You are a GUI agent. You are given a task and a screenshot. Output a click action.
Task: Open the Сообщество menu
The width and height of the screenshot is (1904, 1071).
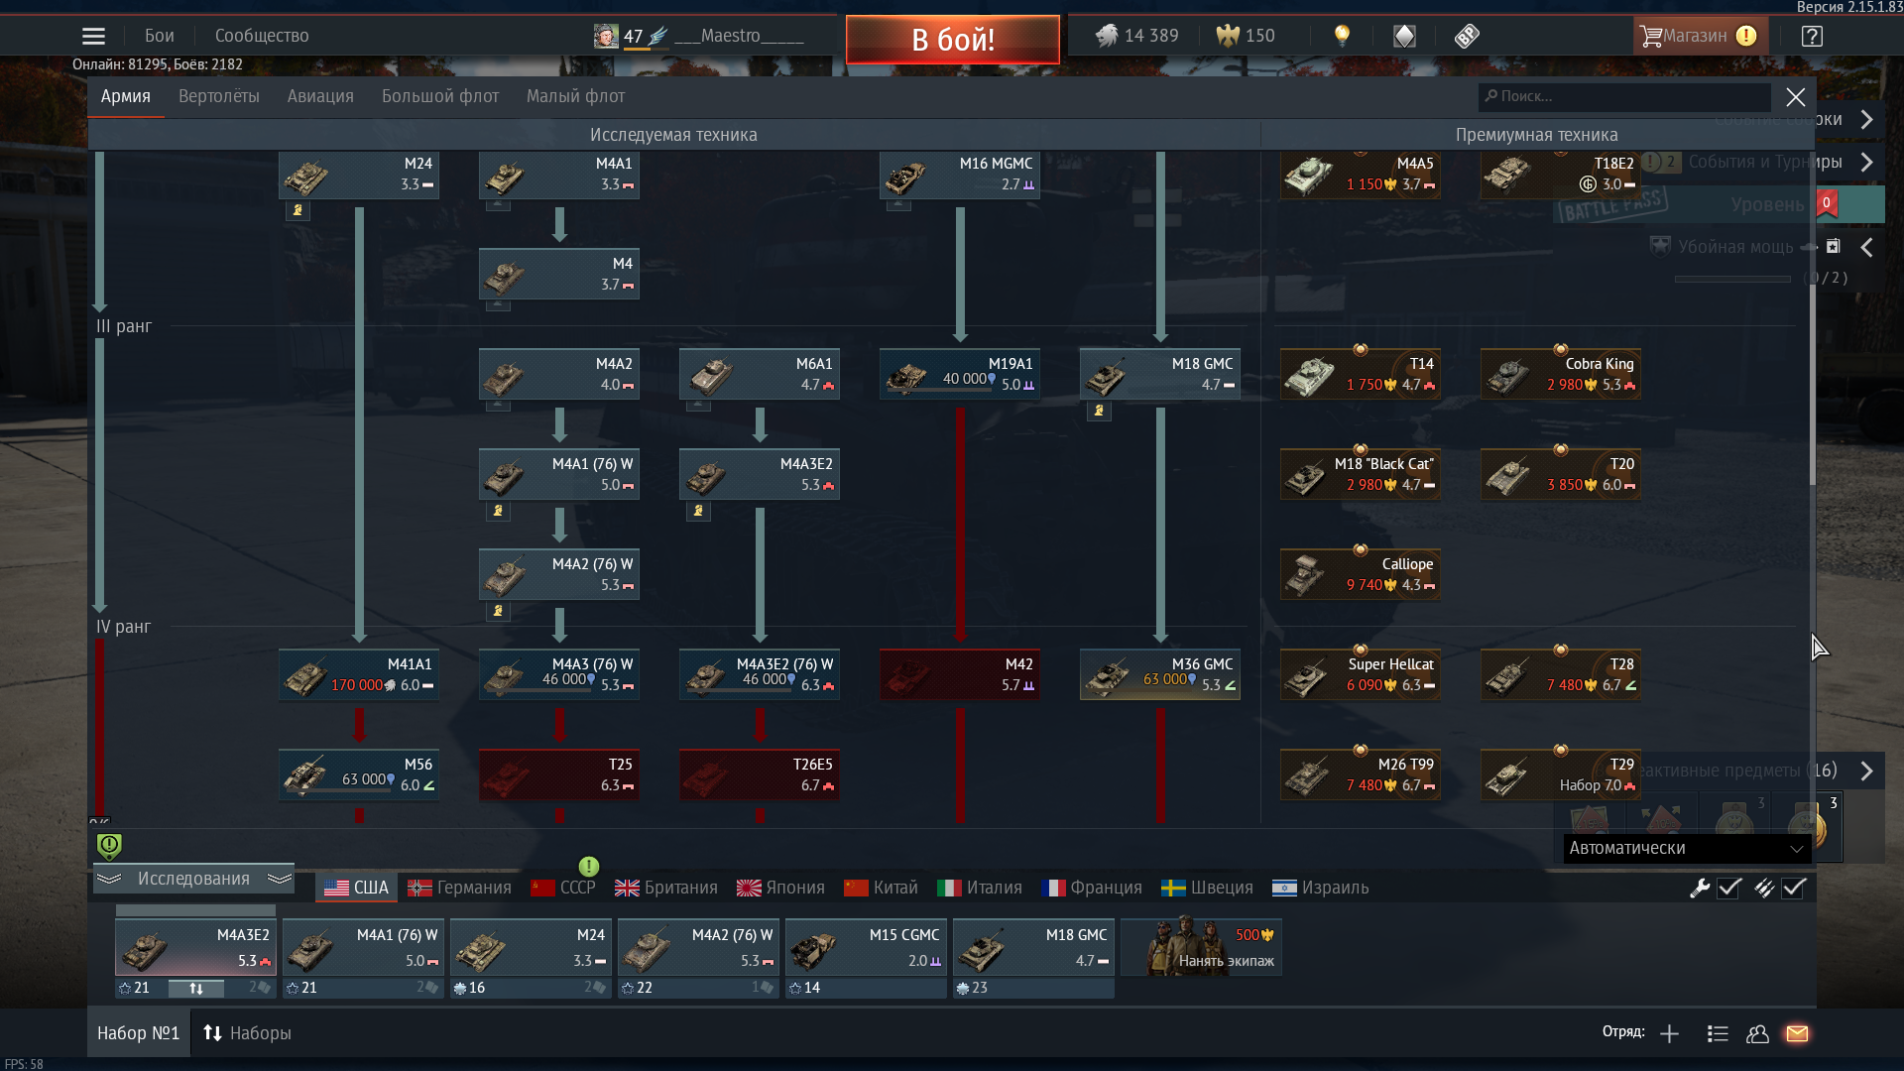262,36
